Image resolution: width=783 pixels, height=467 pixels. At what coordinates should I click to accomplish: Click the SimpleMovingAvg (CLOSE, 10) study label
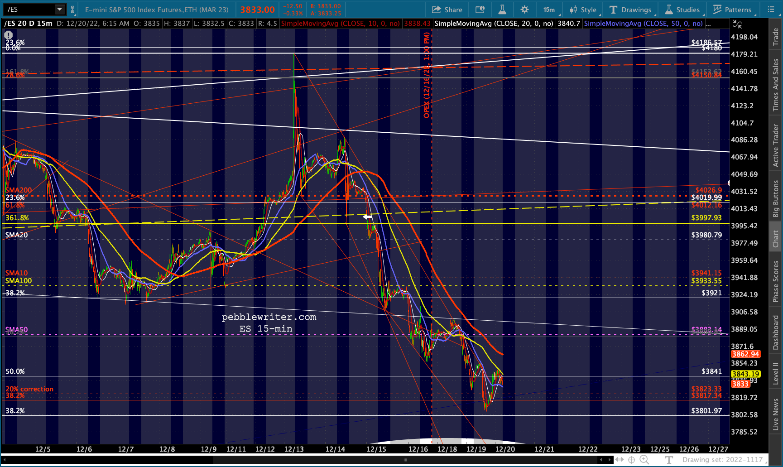(x=341, y=24)
